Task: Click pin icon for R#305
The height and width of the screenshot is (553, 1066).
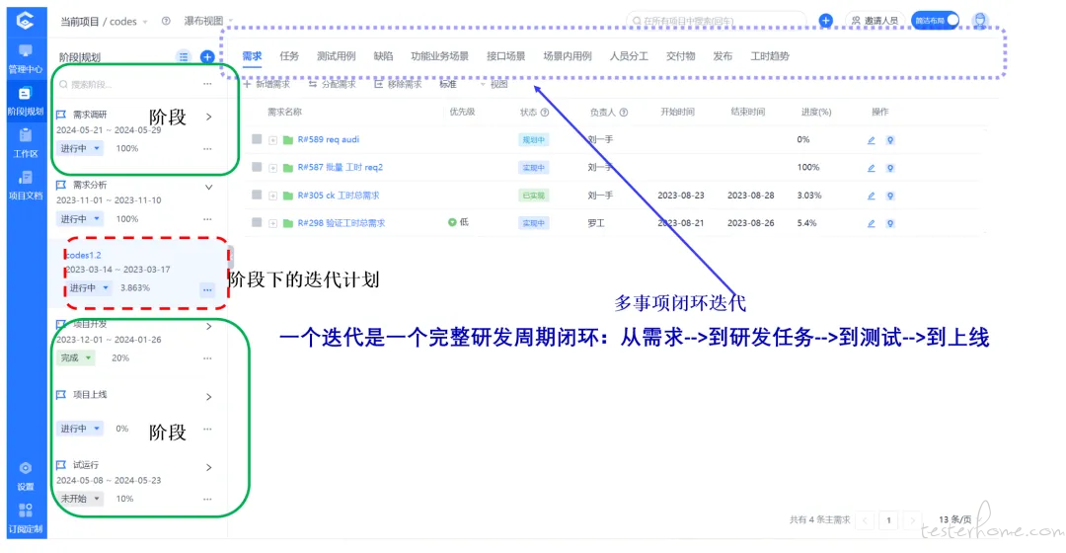Action: 890,196
